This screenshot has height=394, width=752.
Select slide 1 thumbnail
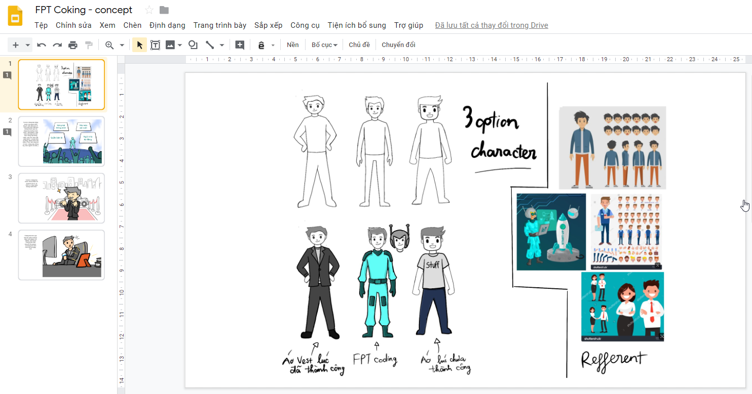[61, 84]
